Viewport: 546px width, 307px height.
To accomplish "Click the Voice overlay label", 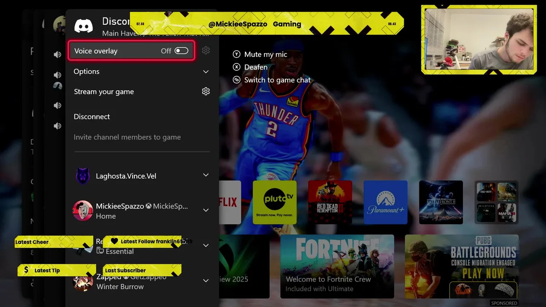I will [96, 51].
